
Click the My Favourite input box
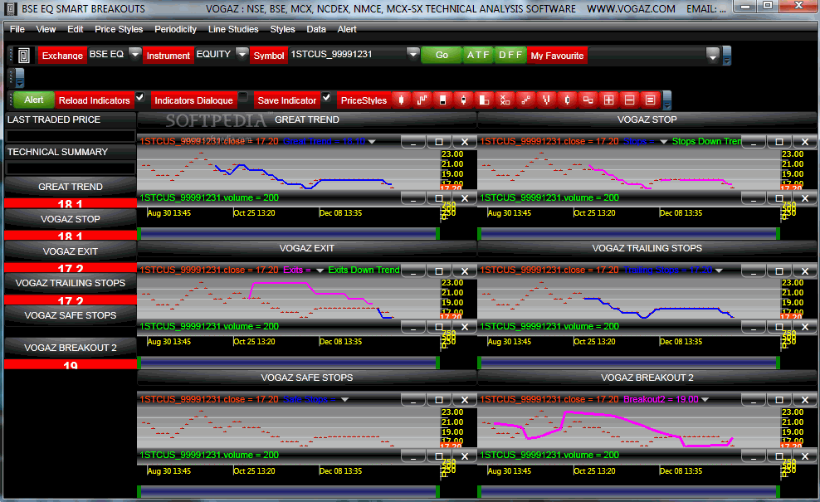click(x=646, y=56)
